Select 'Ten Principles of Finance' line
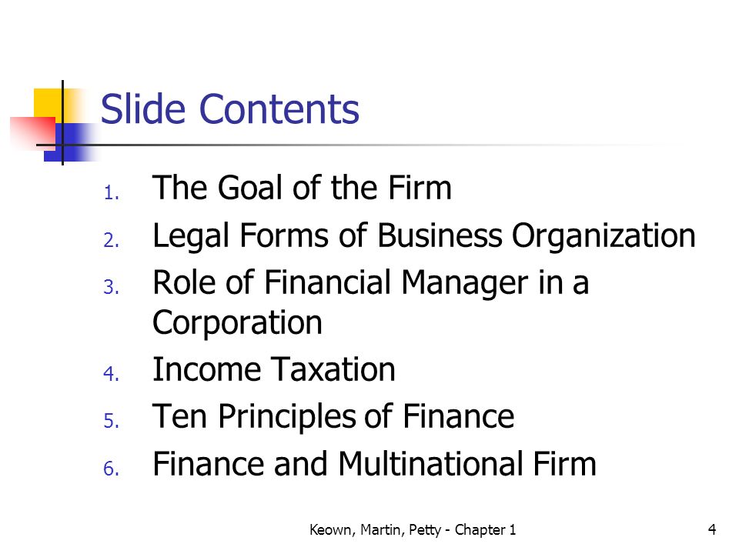Viewport: 739px width, 554px height. click(x=333, y=417)
